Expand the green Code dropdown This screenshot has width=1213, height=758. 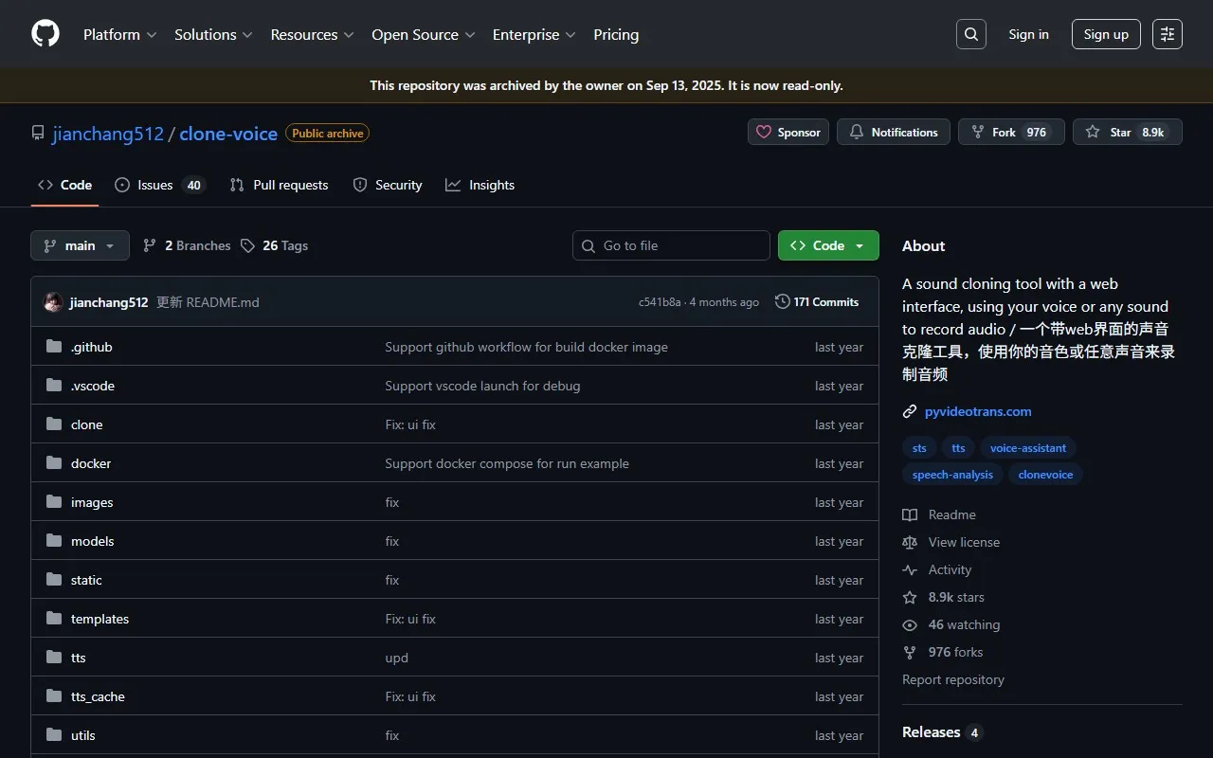click(x=828, y=245)
